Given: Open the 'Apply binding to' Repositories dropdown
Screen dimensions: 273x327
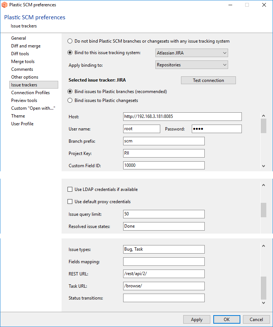Looking at the screenshot, I should (x=192, y=65).
